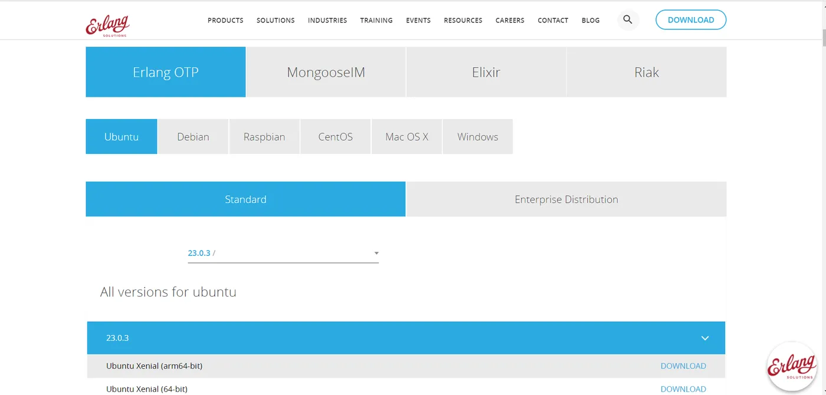The height and width of the screenshot is (395, 826).
Task: Click the floating Erlang Solutions badge
Action: click(792, 367)
